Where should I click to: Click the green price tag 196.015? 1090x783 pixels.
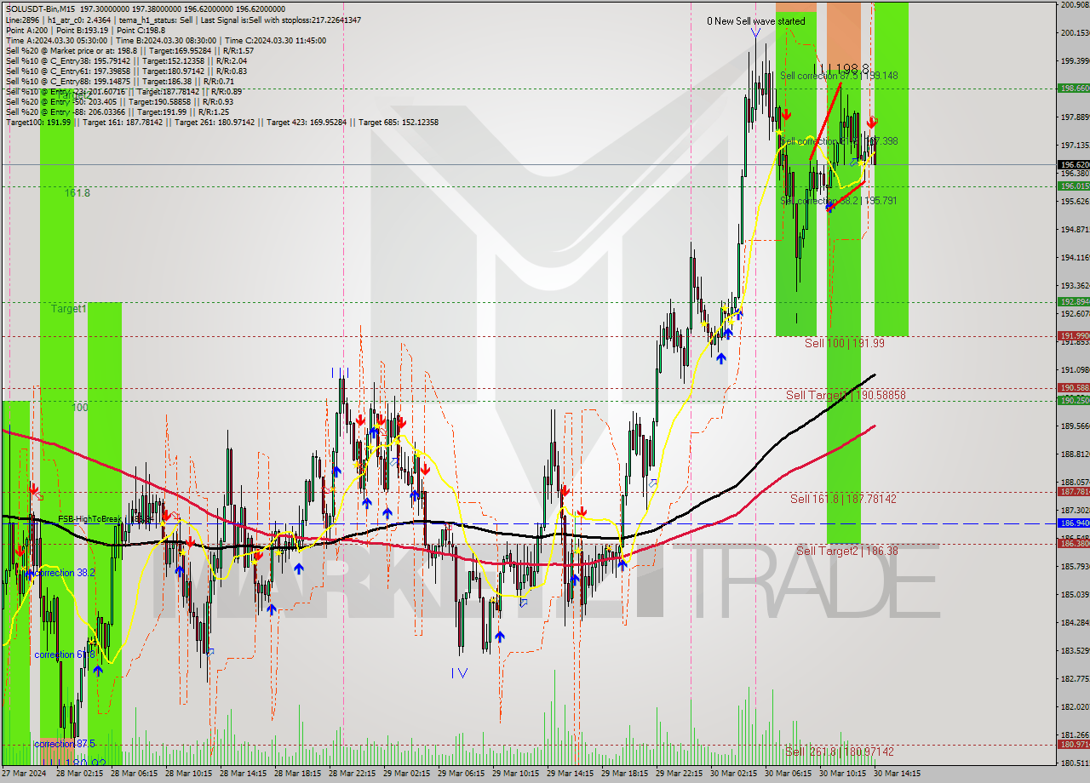[x=1073, y=186]
